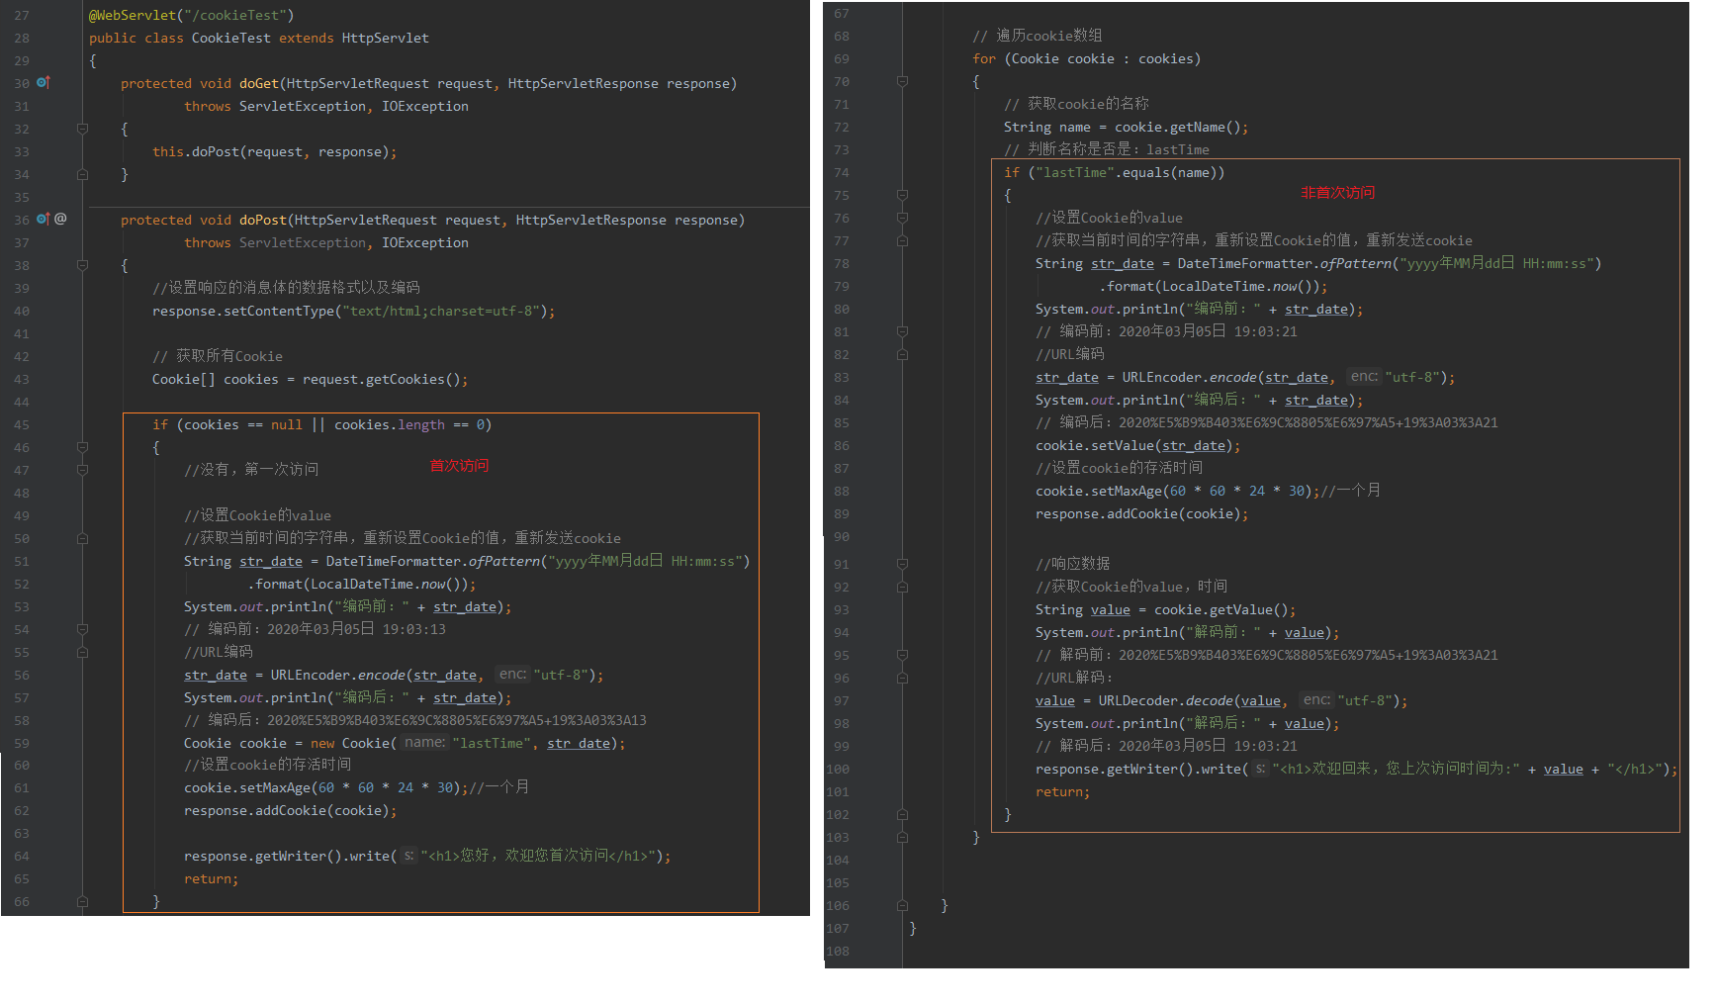The width and height of the screenshot is (1717, 1005).
Task: Collapse the fold marker at line 32
Action: click(83, 129)
